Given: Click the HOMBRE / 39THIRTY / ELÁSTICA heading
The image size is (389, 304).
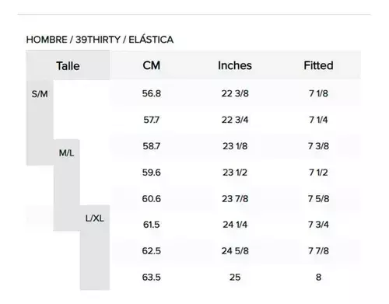Looking at the screenshot, I should (100, 40).
